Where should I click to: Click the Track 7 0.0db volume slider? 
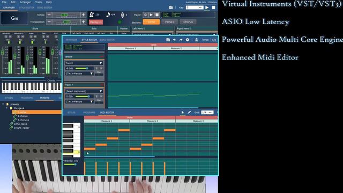point(83,96)
